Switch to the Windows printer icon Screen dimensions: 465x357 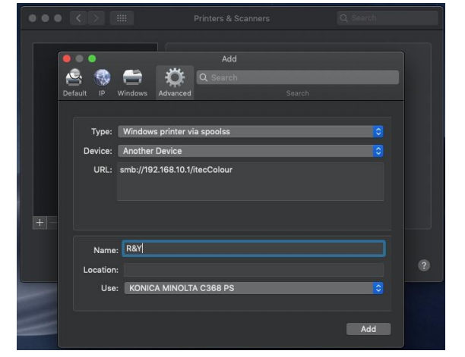click(x=132, y=78)
